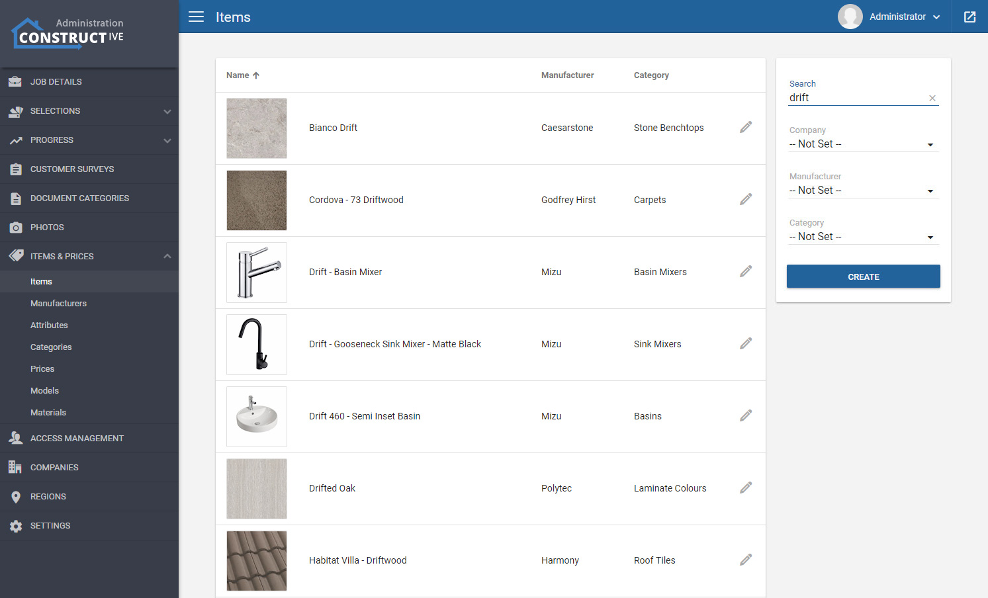Image resolution: width=988 pixels, height=598 pixels.
Task: Click the hamburger menu icon
Action: [x=196, y=17]
